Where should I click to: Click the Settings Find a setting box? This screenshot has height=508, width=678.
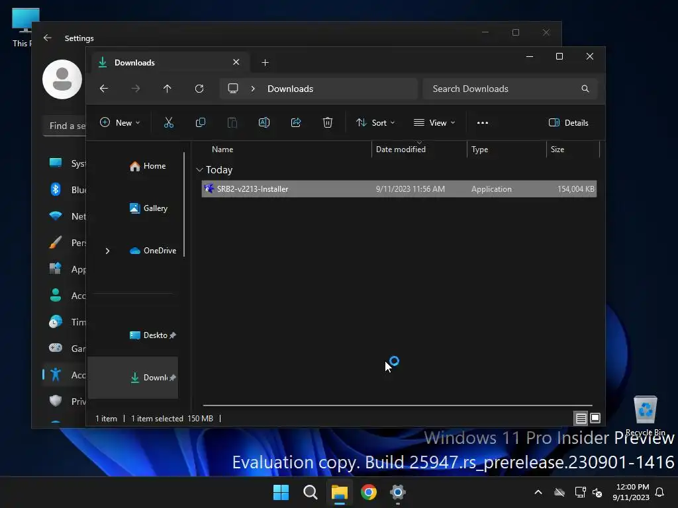pyautogui.click(x=65, y=126)
